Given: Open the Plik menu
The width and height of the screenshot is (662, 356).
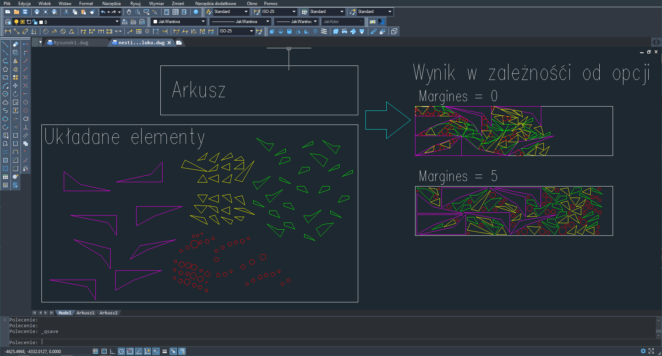Looking at the screenshot, I should [7, 3].
